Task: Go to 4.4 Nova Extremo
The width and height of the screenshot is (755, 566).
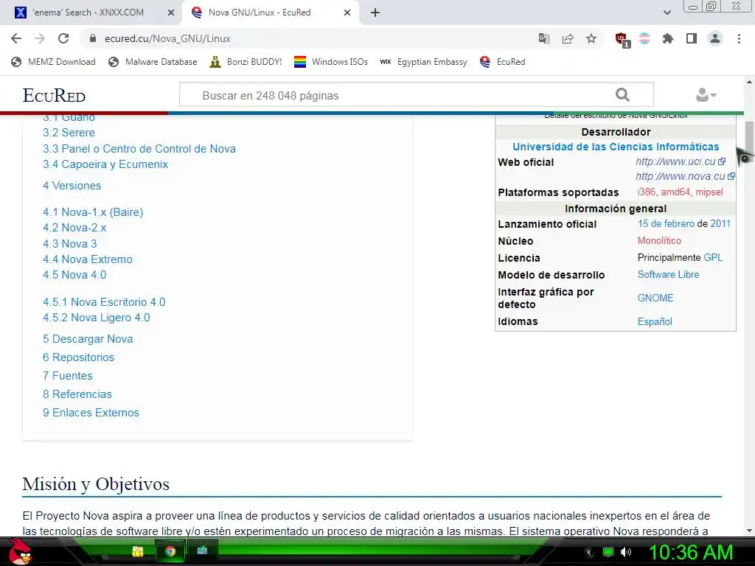Action: click(88, 259)
